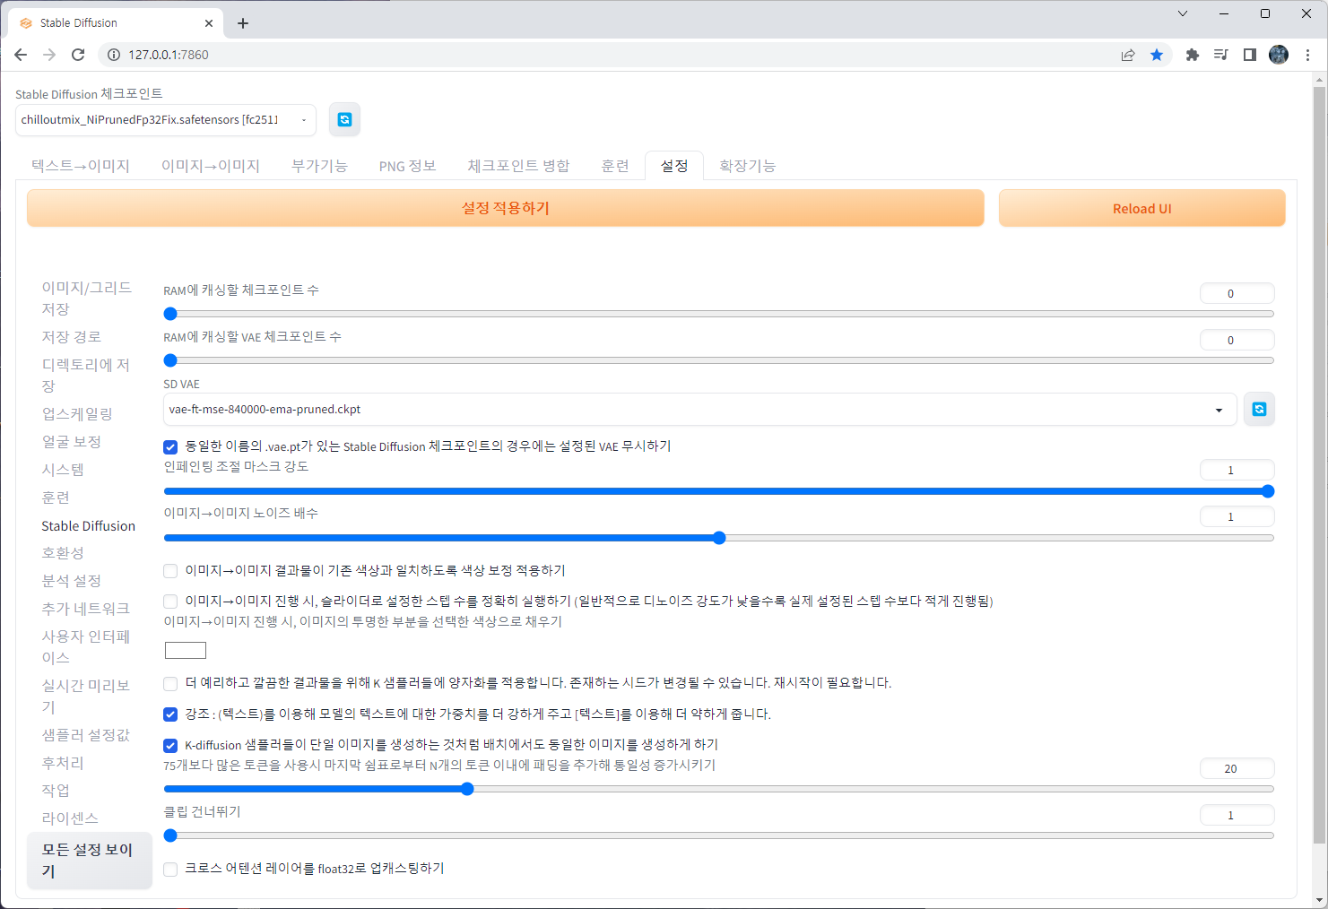Click the RAM checkpoint cache slider handle
This screenshot has width=1328, height=909.
[170, 314]
